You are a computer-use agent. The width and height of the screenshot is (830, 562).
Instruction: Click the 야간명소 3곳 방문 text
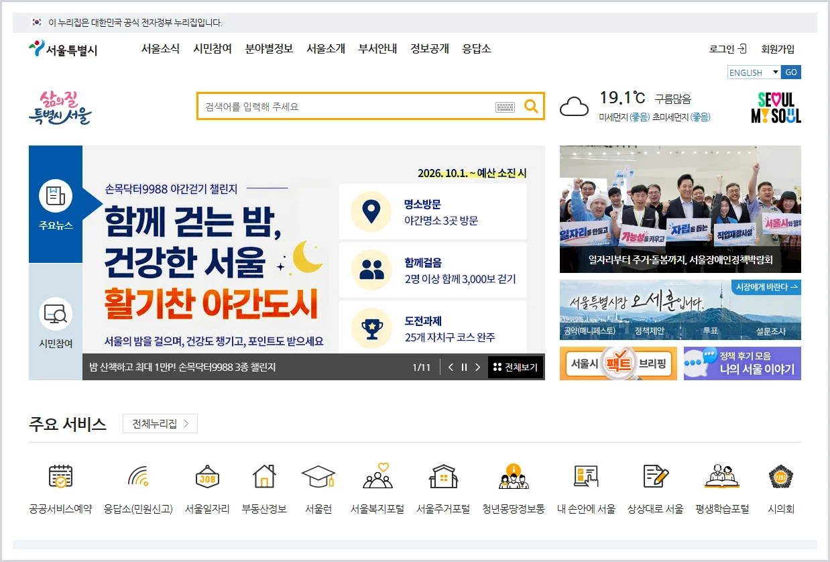tap(441, 221)
